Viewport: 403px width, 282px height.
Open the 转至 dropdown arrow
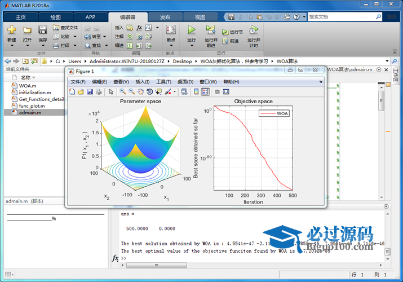click(x=105, y=37)
